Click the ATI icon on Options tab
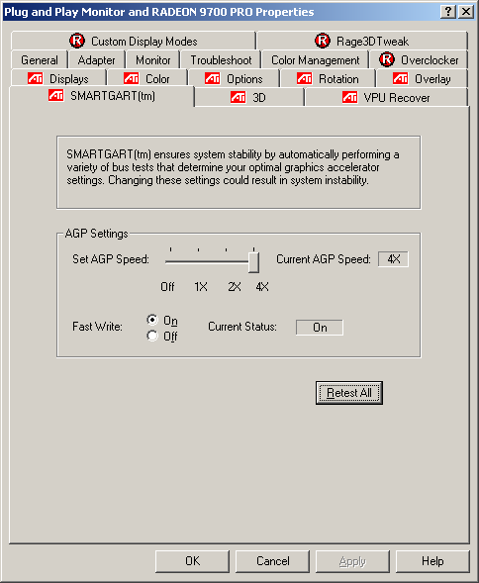The height and width of the screenshot is (583, 479). point(212,78)
